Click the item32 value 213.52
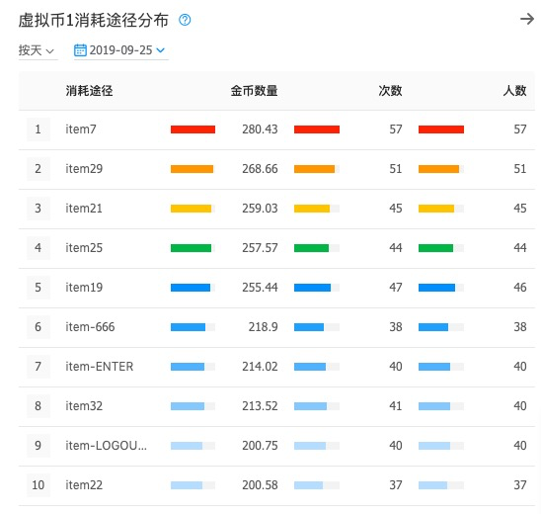541x514 pixels. pyautogui.click(x=260, y=406)
